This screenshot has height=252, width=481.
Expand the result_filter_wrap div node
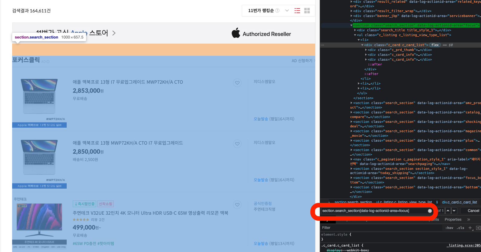tap(351, 11)
